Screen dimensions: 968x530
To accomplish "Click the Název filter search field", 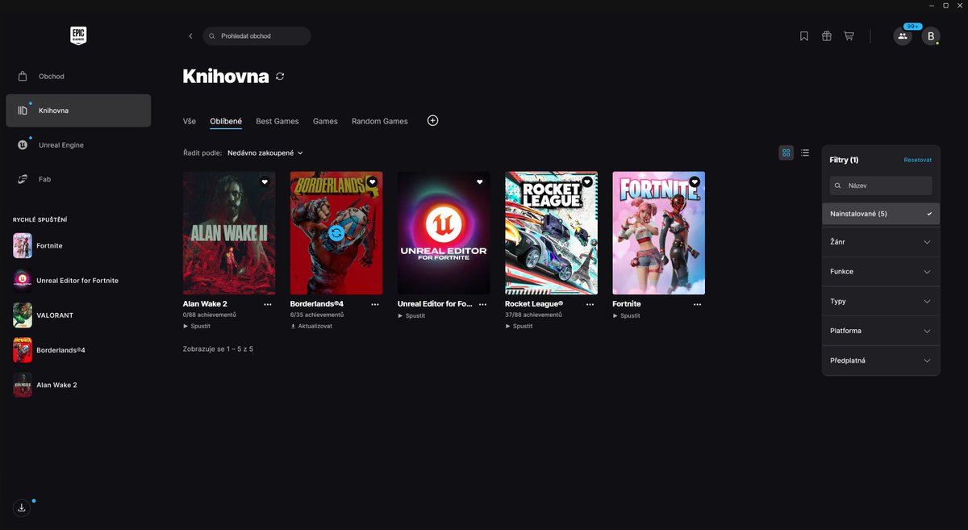I will pyautogui.click(x=881, y=186).
